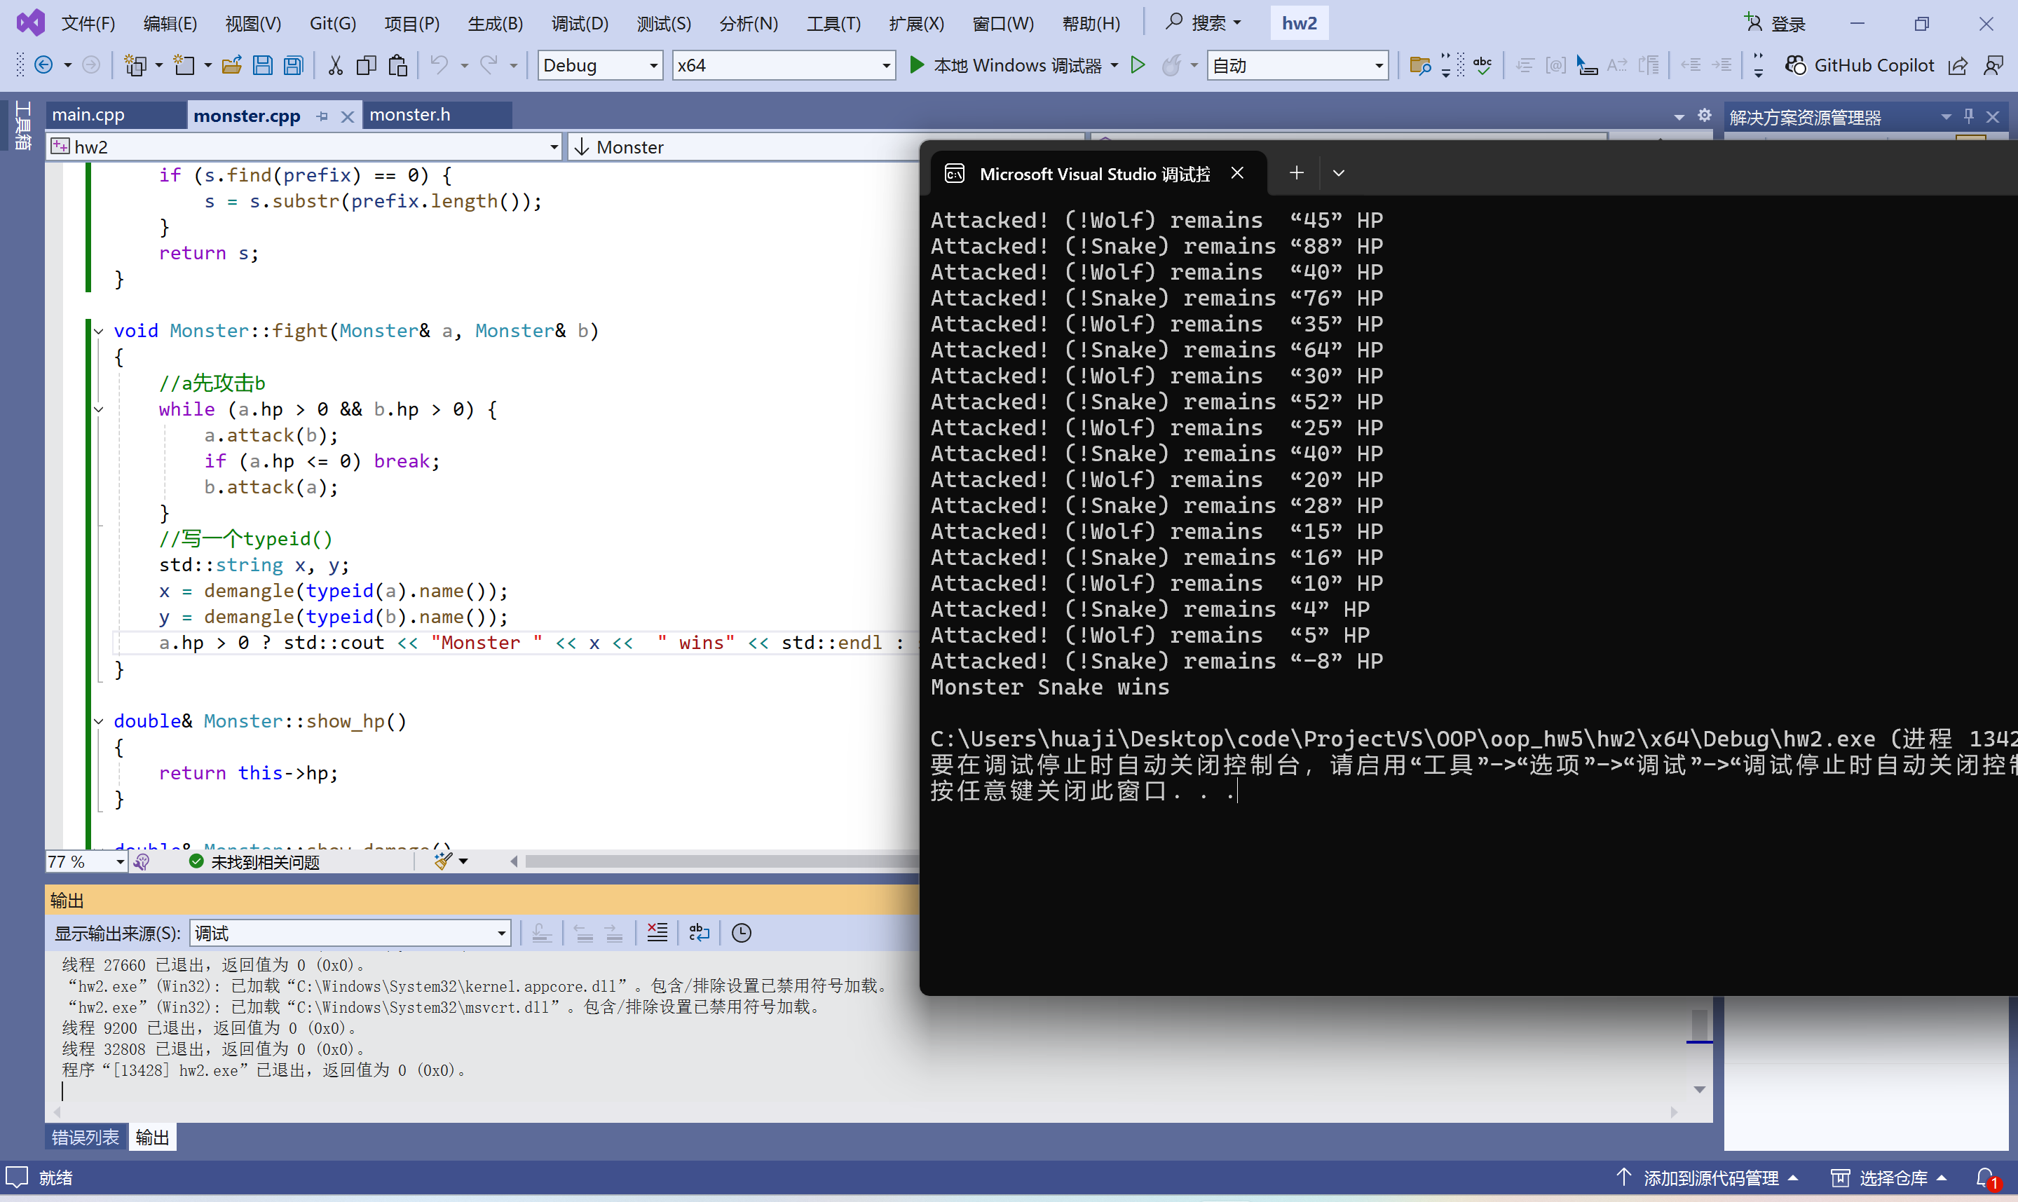Clear all text in the output pane
This screenshot has width=2018, height=1202.
tap(657, 933)
